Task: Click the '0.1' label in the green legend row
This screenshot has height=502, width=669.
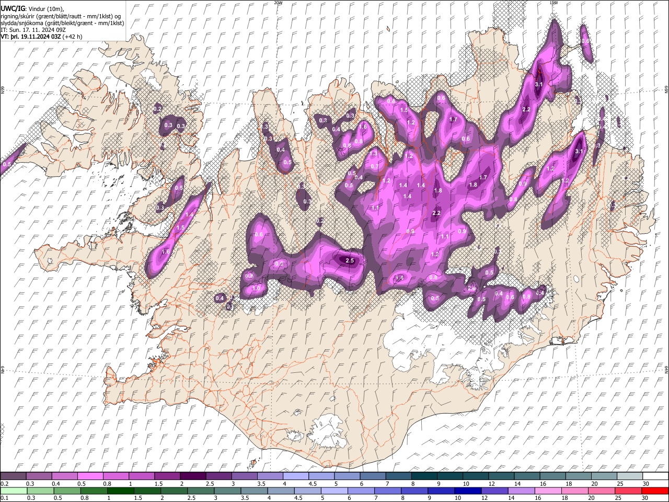Action: 5,498
